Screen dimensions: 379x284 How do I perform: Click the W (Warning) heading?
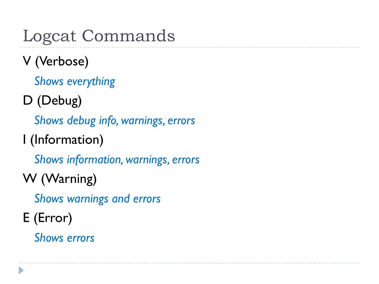point(60,179)
